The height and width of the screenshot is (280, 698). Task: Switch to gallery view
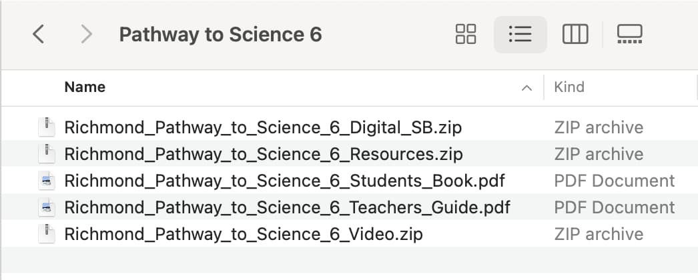pos(629,34)
